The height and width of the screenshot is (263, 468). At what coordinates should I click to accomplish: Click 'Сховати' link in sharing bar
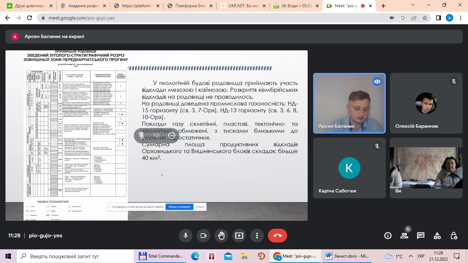pyautogui.click(x=200, y=207)
